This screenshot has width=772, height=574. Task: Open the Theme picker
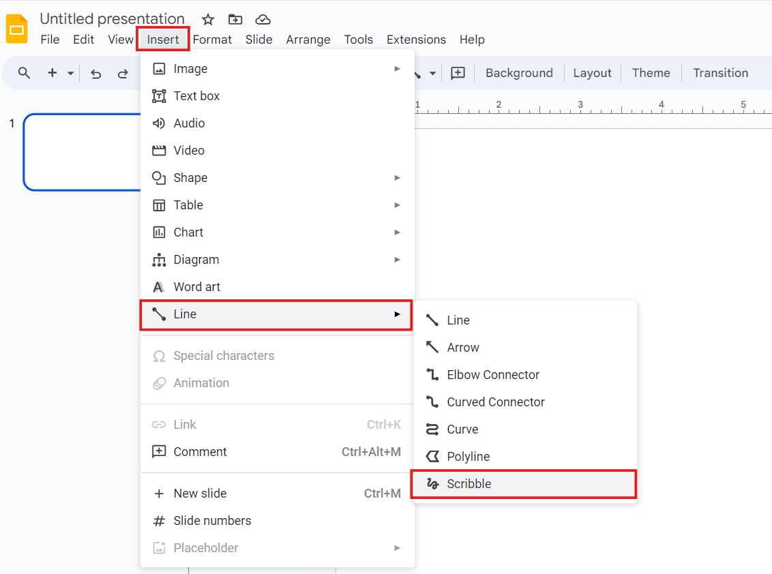[x=651, y=72]
